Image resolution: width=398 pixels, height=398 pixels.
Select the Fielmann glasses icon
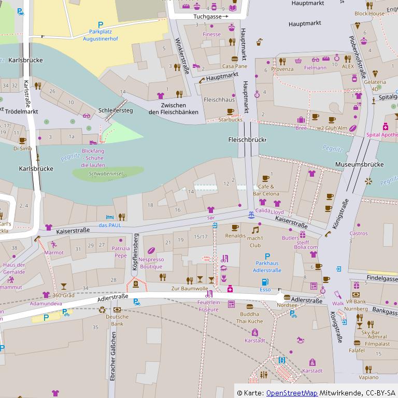coord(316,60)
